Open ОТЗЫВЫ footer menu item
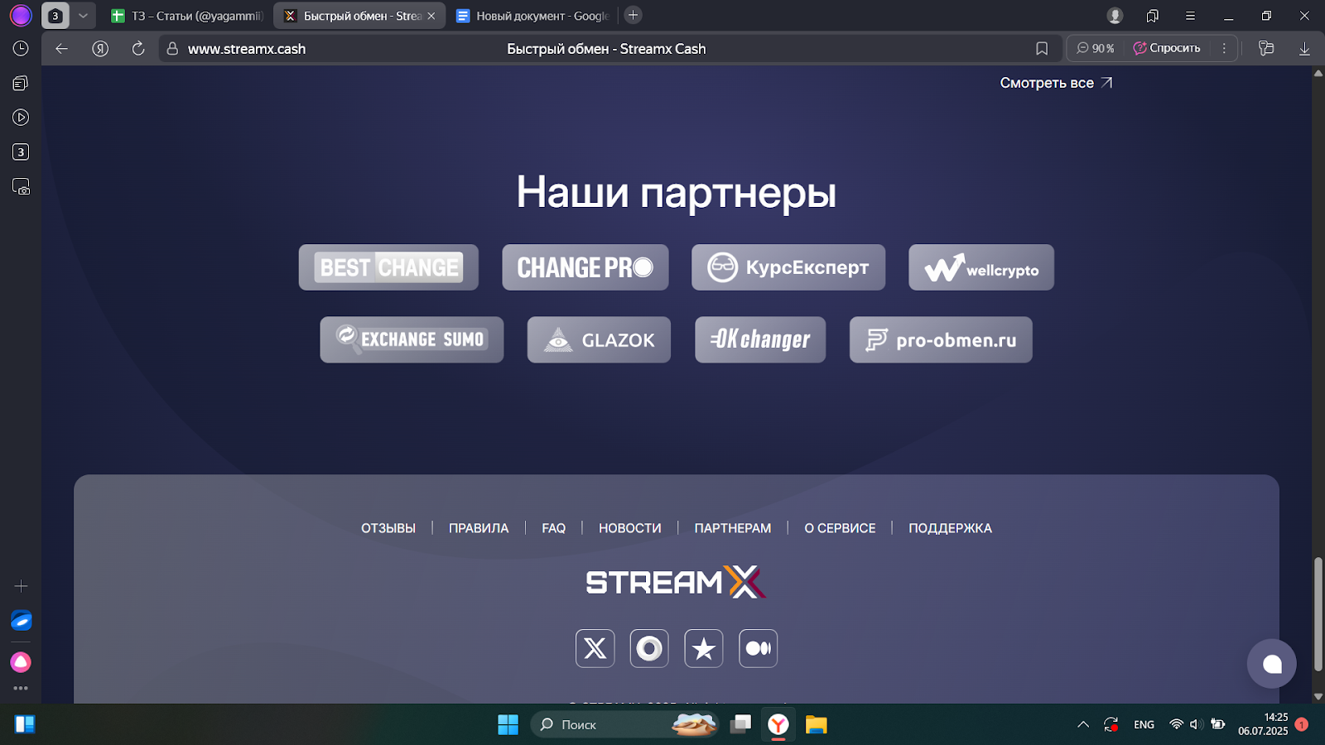1325x745 pixels. (388, 528)
